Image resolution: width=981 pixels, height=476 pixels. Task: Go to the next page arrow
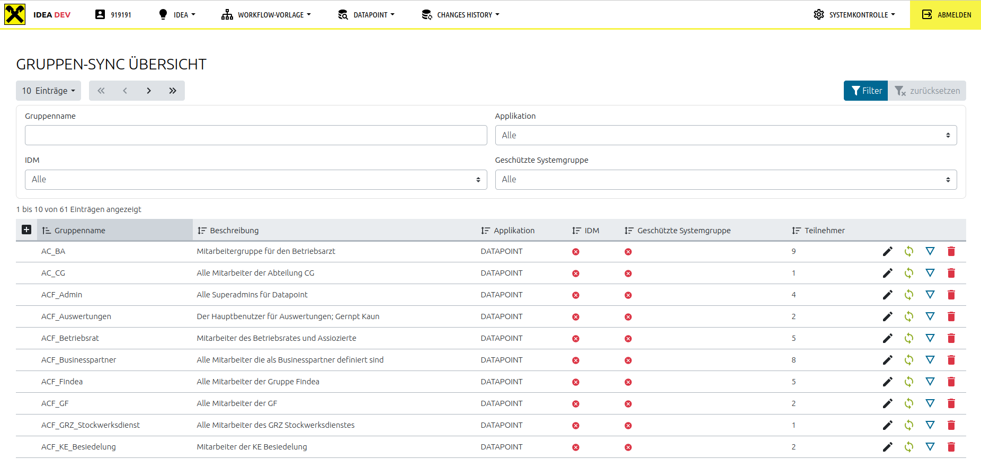tap(149, 91)
